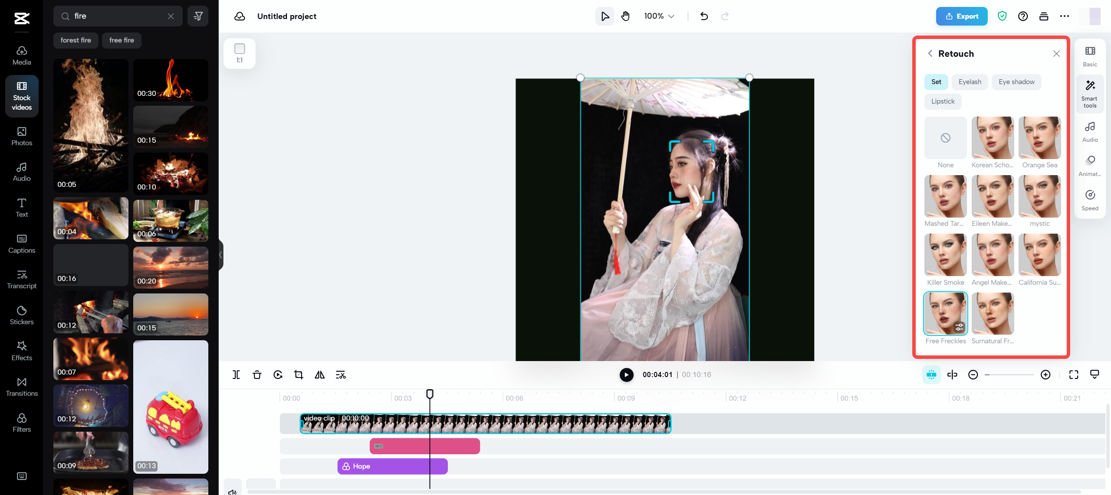
Task: Open the zoom percentage dropdown
Action: (658, 16)
